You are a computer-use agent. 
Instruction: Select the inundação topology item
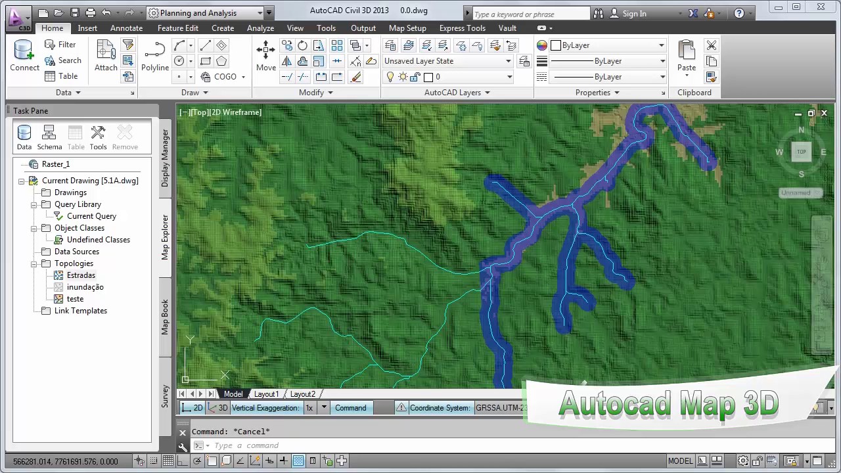pyautogui.click(x=85, y=287)
